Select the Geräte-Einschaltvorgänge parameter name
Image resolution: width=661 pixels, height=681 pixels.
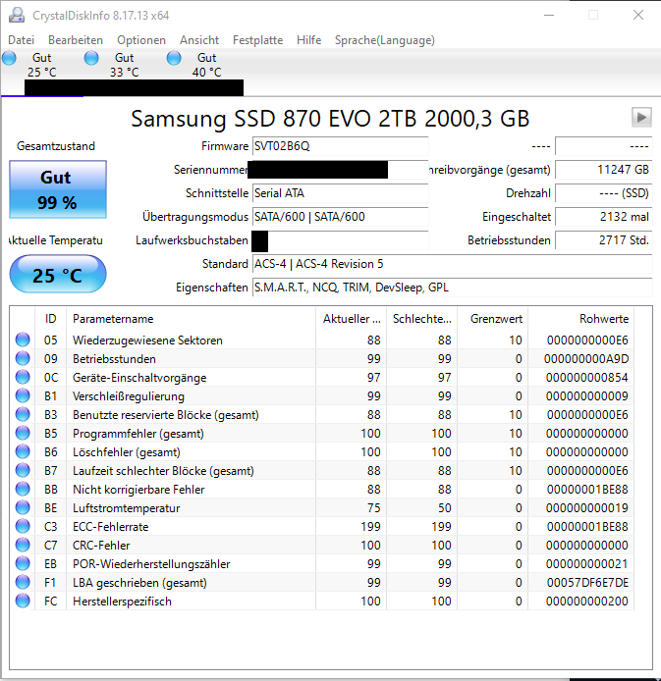pyautogui.click(x=139, y=378)
